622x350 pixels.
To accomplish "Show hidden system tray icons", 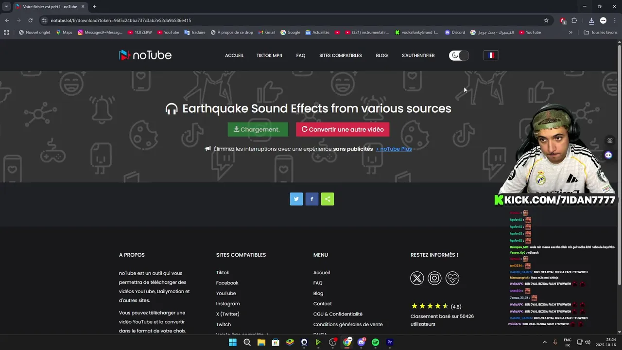I will pyautogui.click(x=544, y=342).
